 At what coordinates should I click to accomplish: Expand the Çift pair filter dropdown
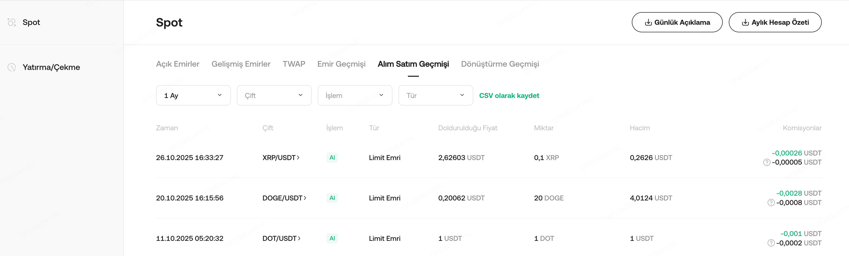(x=274, y=95)
